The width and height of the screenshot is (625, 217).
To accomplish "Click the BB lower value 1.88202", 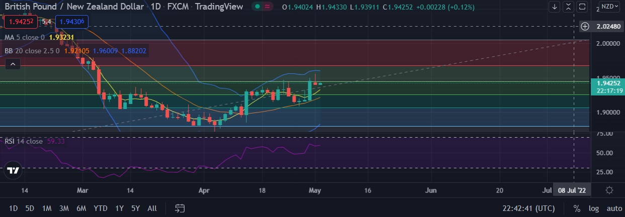I will coord(134,51).
